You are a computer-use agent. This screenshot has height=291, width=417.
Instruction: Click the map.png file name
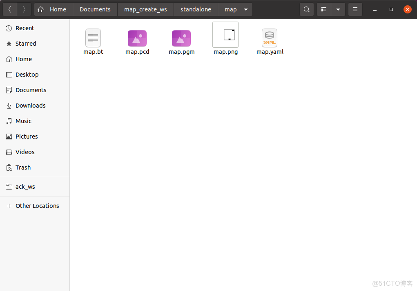[x=226, y=52]
